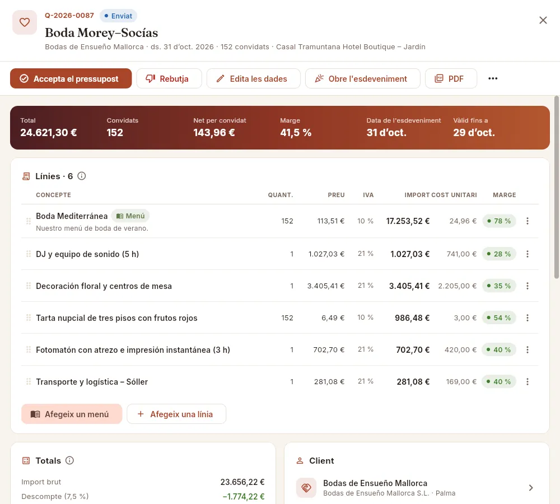The image size is (560, 504).
Task: Click the CONCEPTE column header
Action: (x=54, y=195)
